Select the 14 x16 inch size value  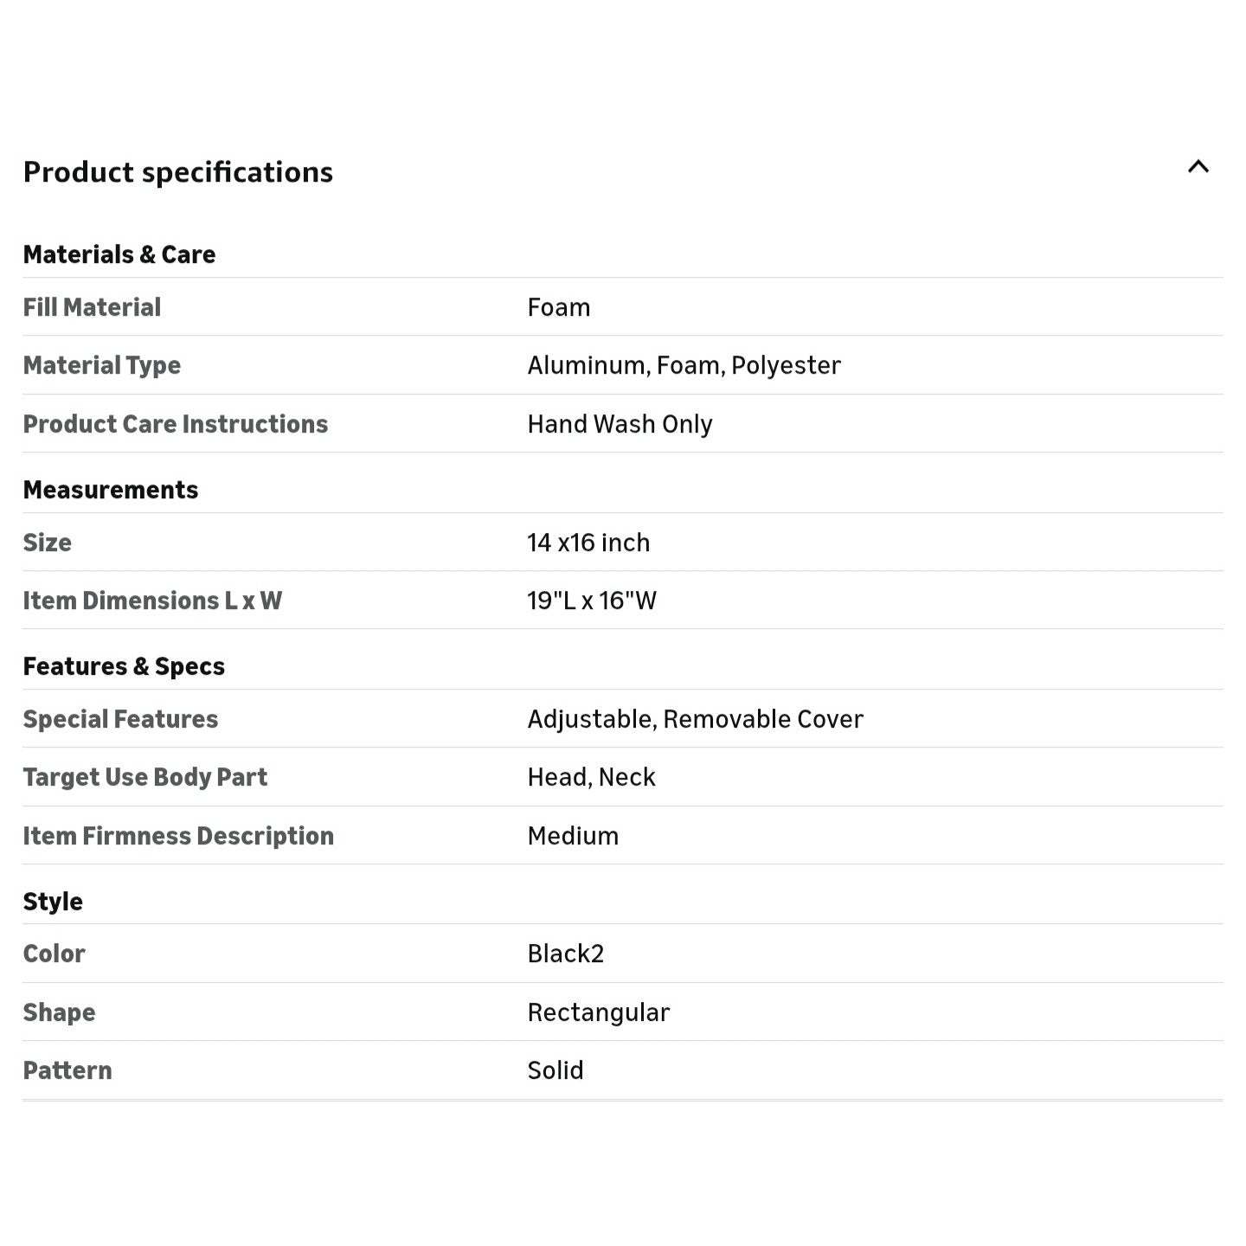(588, 543)
